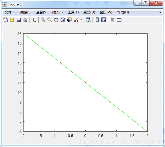Image resolution: width=165 pixels, height=147 pixels.
Task: Open the 编辑(E) menu
Action: [26, 12]
